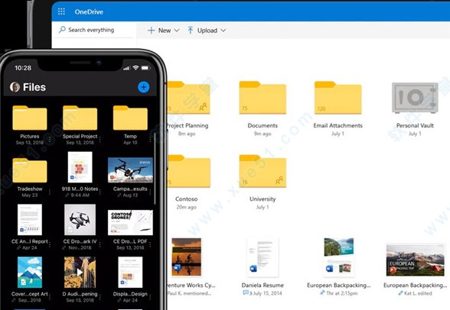Open the Daniela Resume document thumbnail
450x310 pixels.
pos(262,257)
